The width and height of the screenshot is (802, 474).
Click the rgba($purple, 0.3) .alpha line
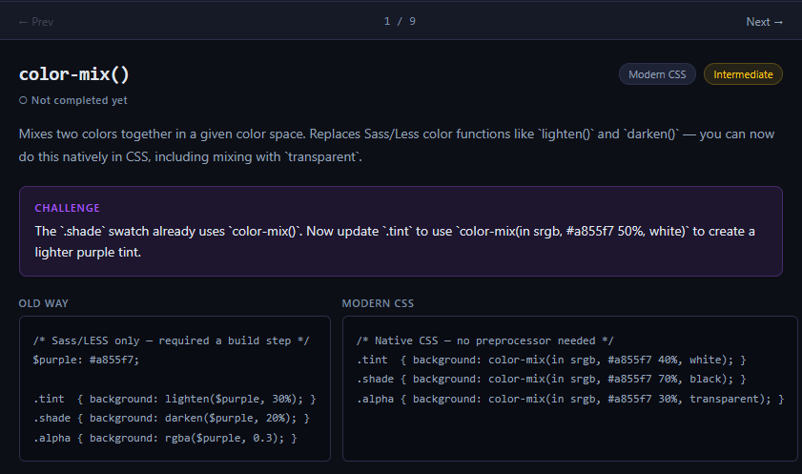pyautogui.click(x=165, y=438)
